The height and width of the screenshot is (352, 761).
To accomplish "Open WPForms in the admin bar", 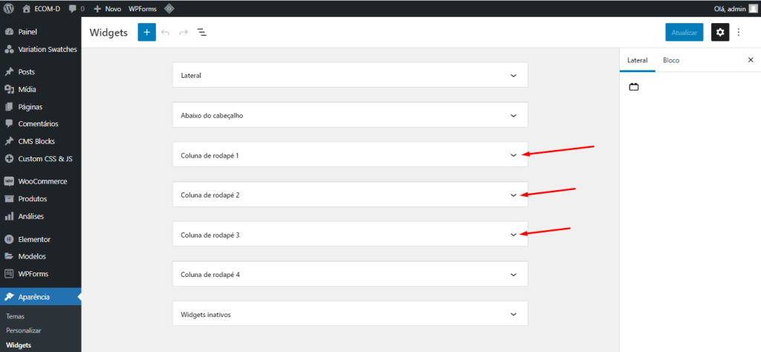I will (x=143, y=8).
